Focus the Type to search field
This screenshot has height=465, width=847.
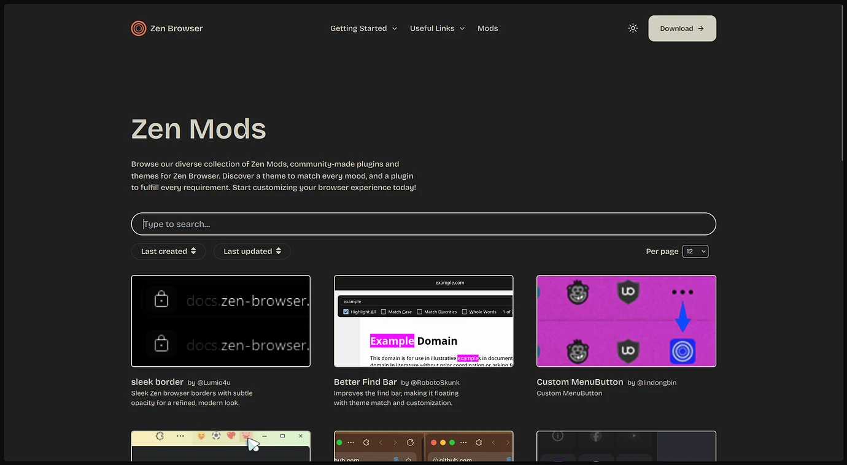423,224
